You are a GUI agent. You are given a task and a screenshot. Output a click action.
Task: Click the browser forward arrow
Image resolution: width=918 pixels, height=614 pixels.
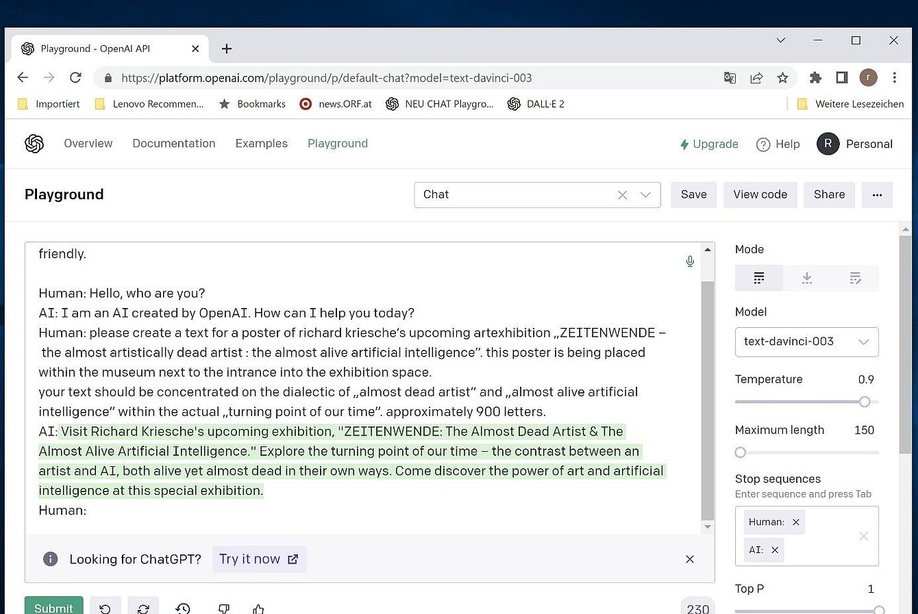[49, 77]
